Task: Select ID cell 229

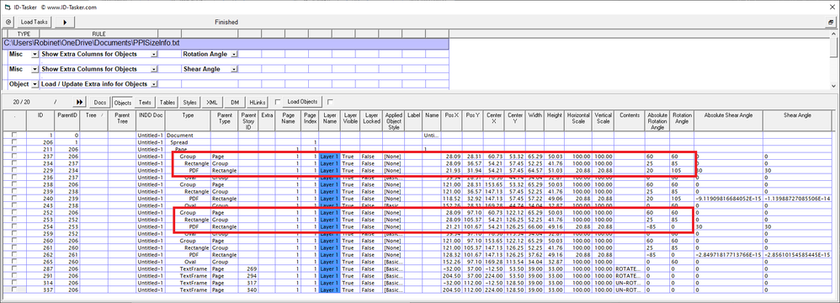Action: 40,170
